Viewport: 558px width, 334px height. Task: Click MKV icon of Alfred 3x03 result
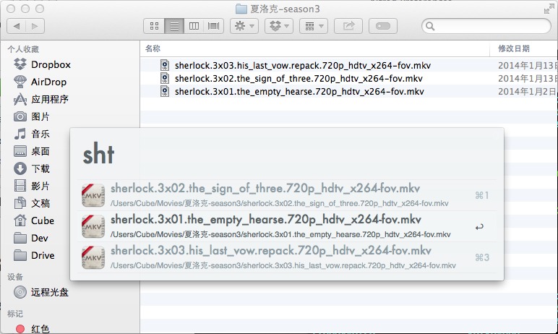coord(93,257)
